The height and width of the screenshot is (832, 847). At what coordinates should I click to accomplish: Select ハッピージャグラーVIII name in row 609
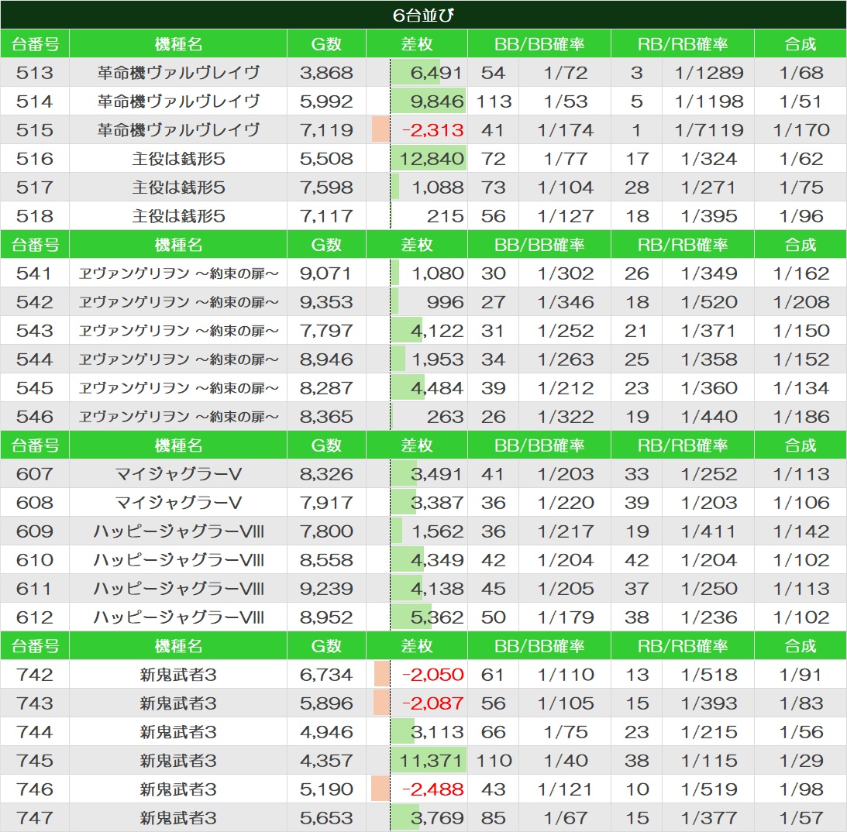point(178,531)
